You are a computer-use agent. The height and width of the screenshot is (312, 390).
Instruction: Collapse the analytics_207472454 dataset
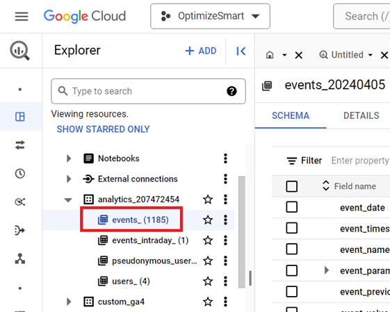click(x=68, y=199)
